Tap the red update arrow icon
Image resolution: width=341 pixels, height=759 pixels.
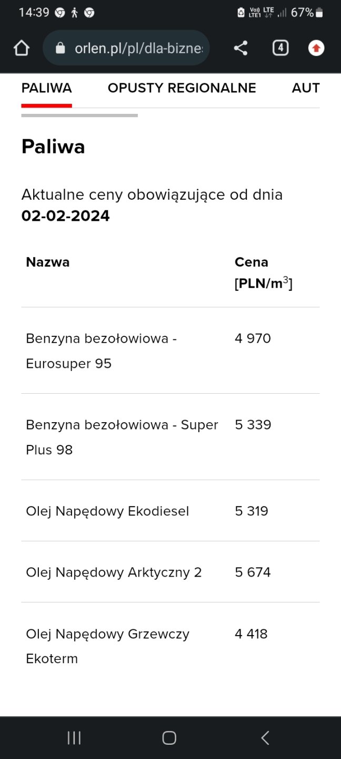[x=316, y=48]
